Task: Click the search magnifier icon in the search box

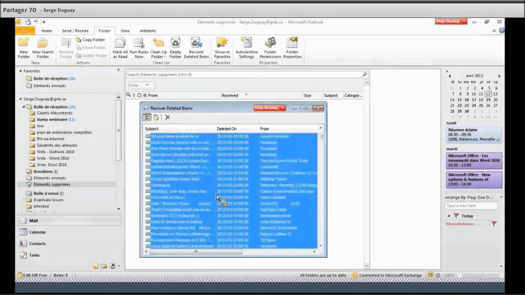Action: (364, 75)
